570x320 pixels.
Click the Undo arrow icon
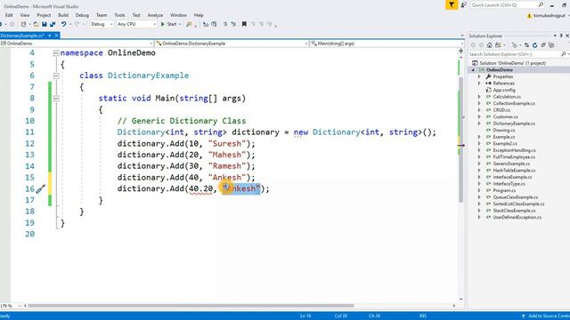(x=63, y=24)
